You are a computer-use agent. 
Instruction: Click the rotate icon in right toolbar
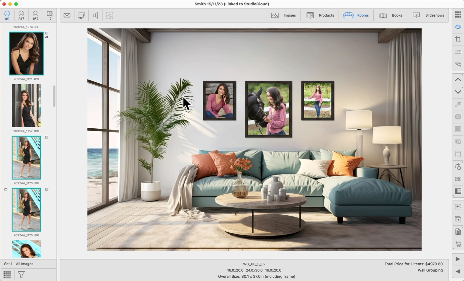point(458,167)
